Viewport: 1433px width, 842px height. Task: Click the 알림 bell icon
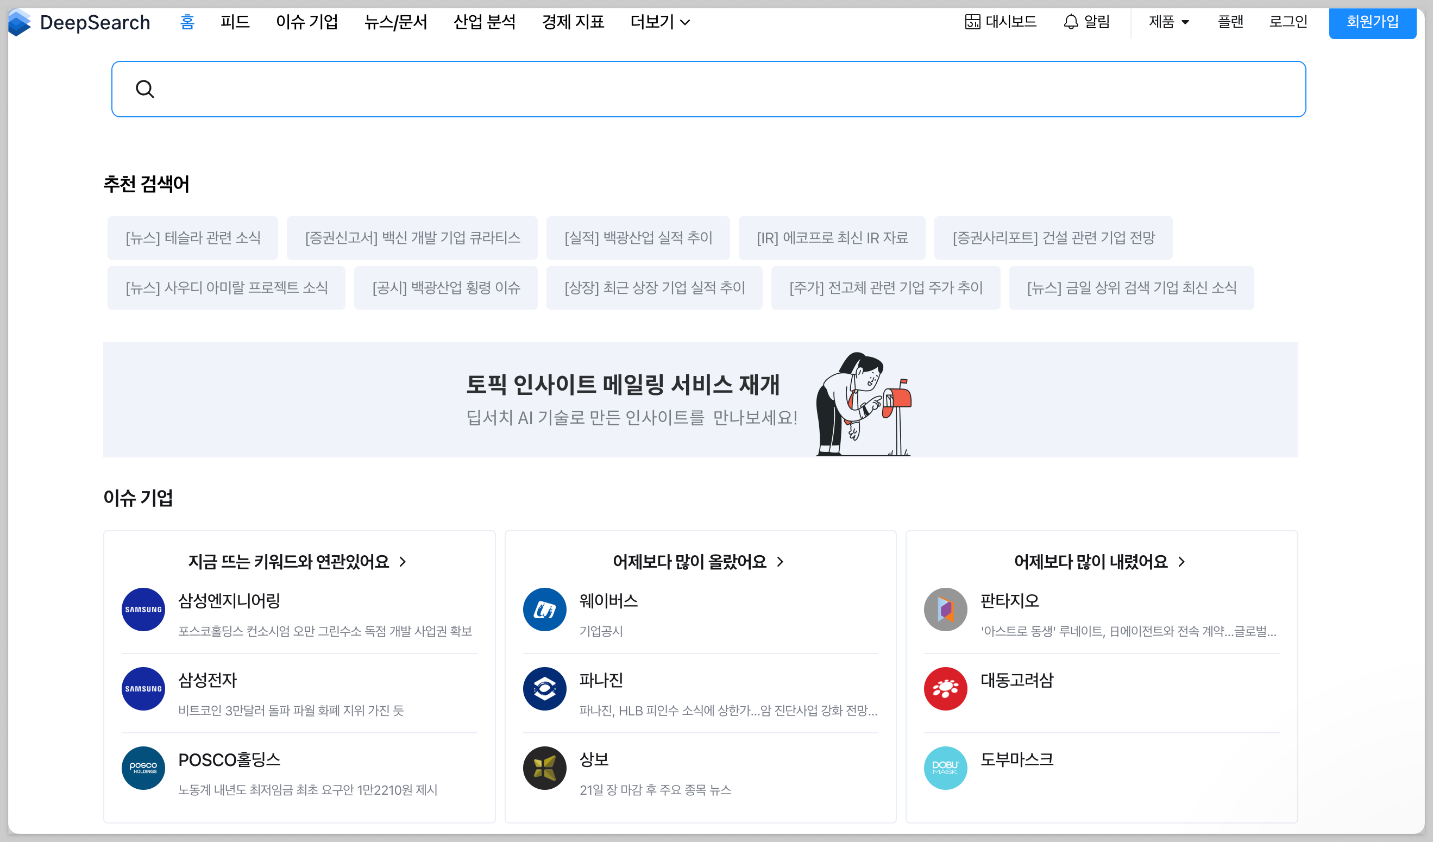(1071, 22)
